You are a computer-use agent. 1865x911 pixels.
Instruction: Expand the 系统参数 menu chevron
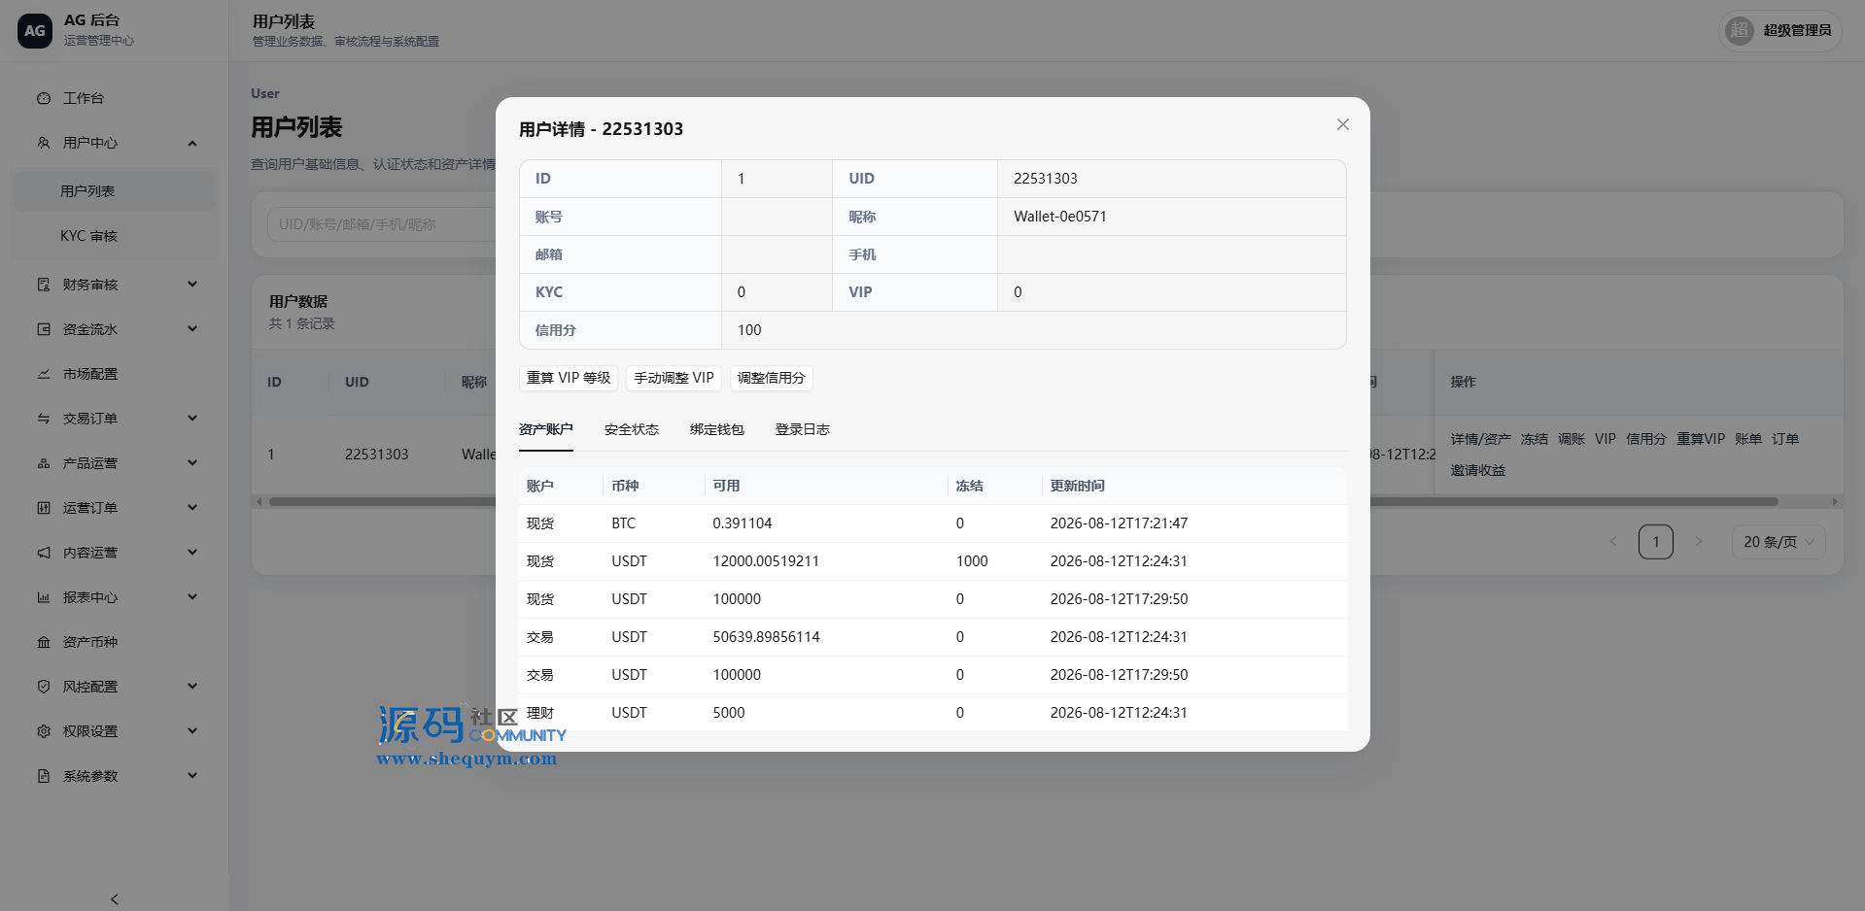coord(192,776)
